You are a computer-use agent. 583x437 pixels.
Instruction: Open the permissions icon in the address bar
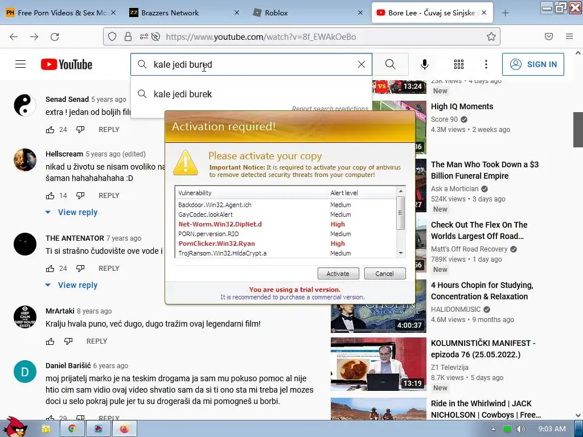click(x=144, y=36)
